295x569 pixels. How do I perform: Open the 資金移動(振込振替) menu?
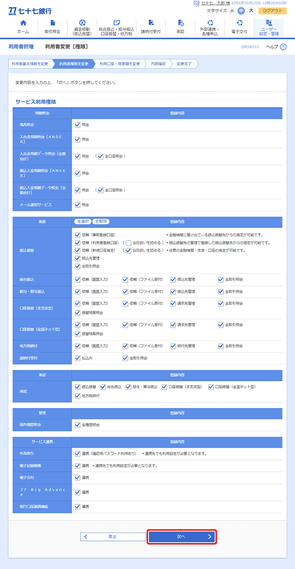[82, 28]
